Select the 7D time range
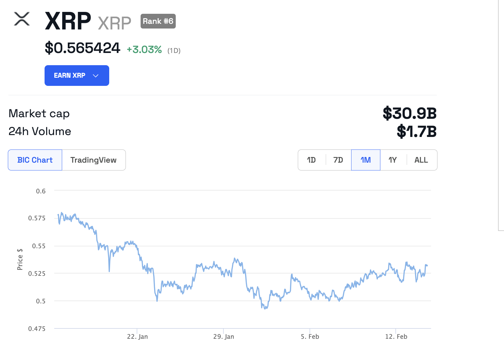504x356 pixels. point(338,160)
